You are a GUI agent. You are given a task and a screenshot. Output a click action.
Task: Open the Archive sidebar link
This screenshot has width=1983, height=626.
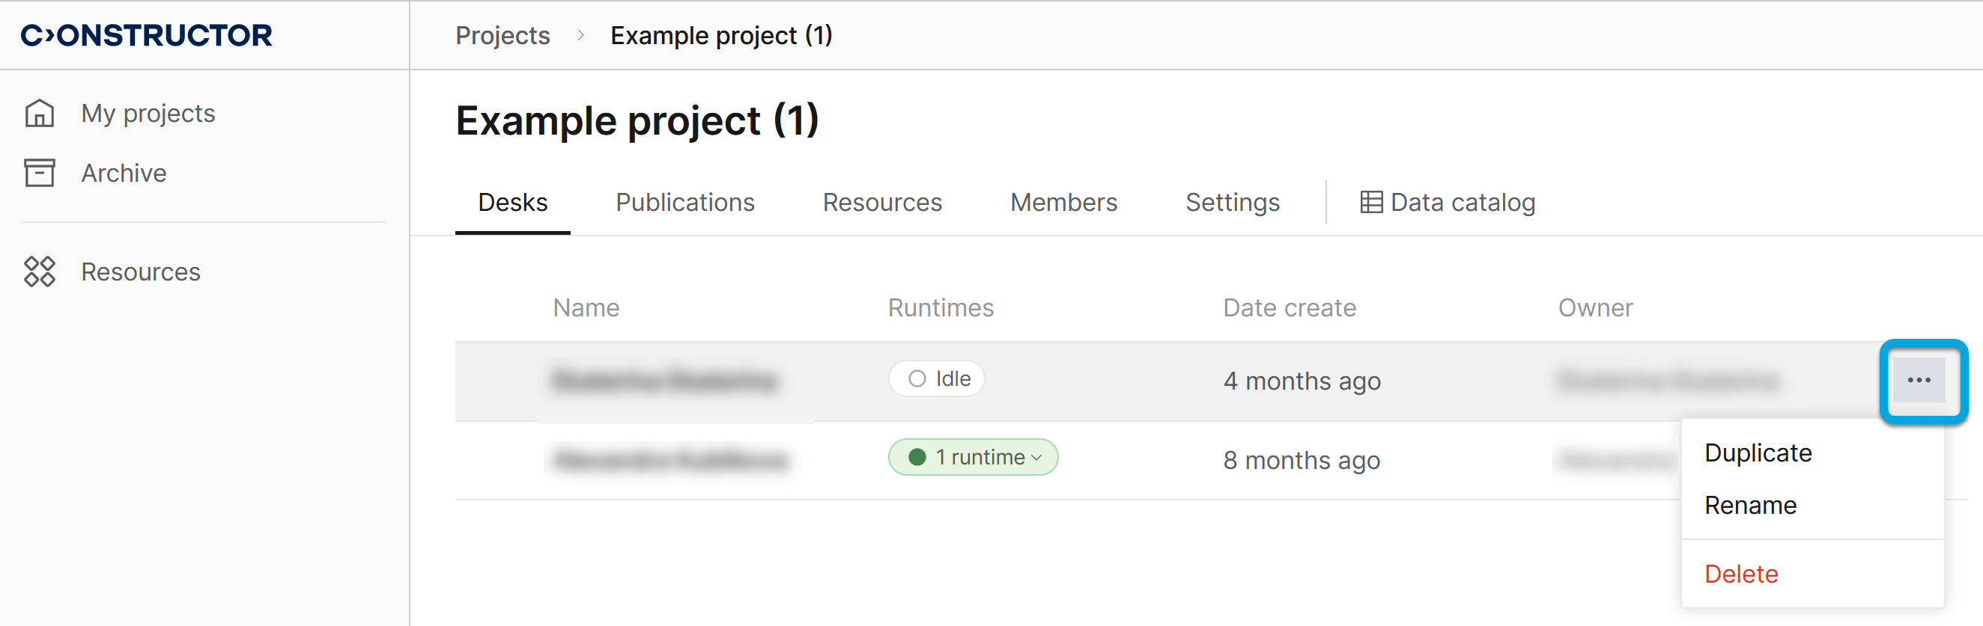[123, 173]
